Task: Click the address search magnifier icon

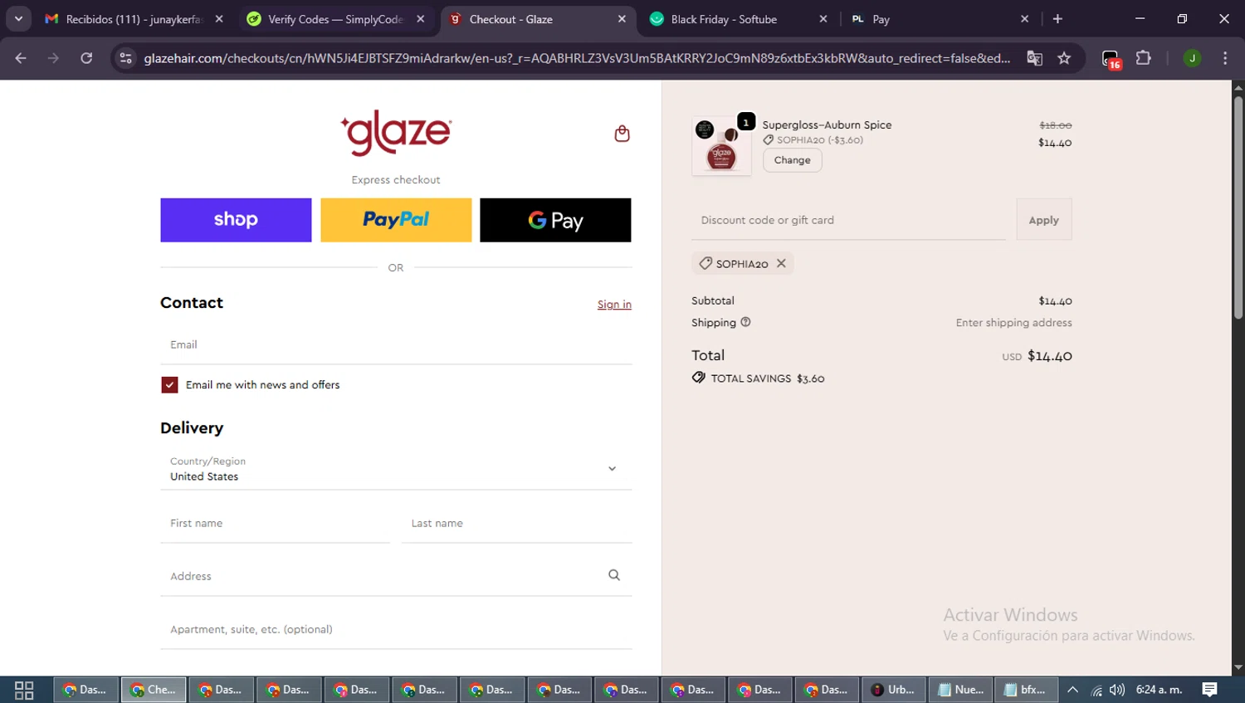Action: (614, 575)
